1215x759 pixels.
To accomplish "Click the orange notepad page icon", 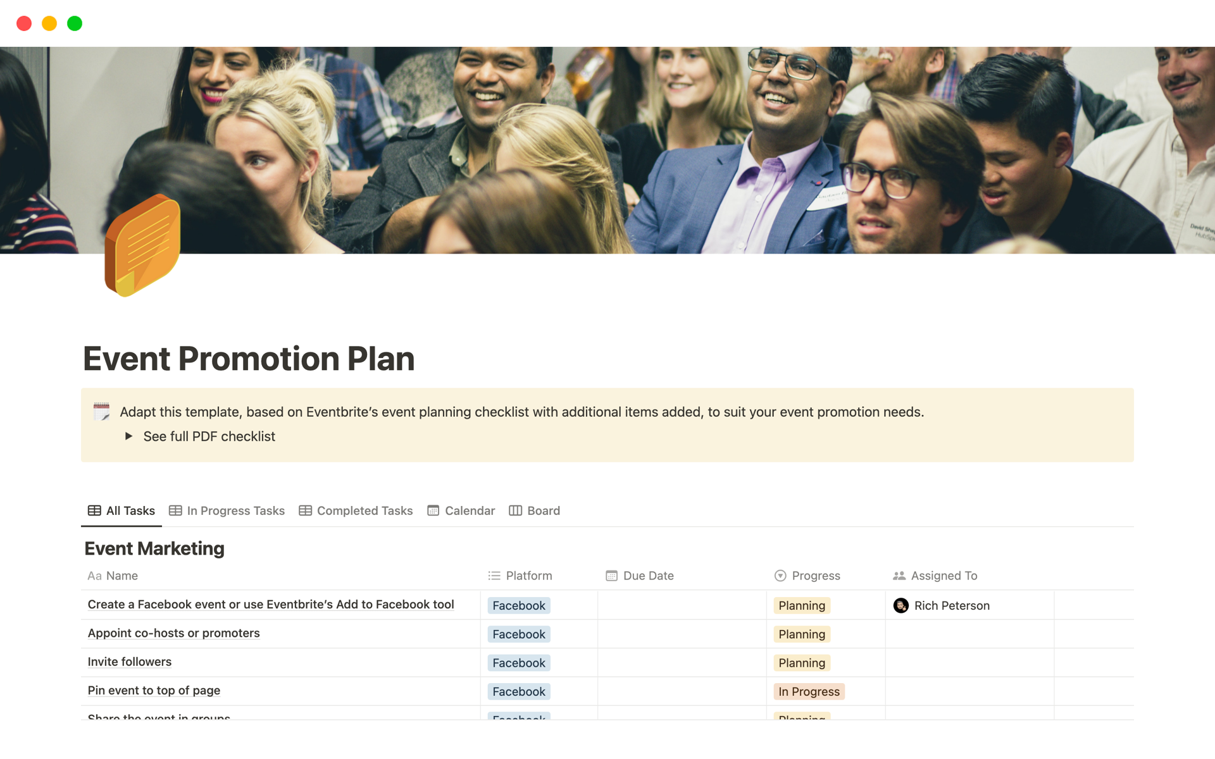I will 143,245.
